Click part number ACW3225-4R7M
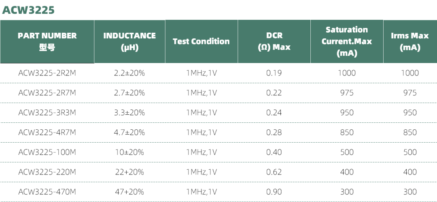This screenshot has width=437, height=202. point(47,133)
